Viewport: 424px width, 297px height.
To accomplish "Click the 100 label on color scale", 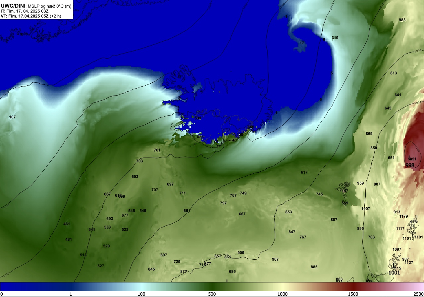I will (141, 294).
